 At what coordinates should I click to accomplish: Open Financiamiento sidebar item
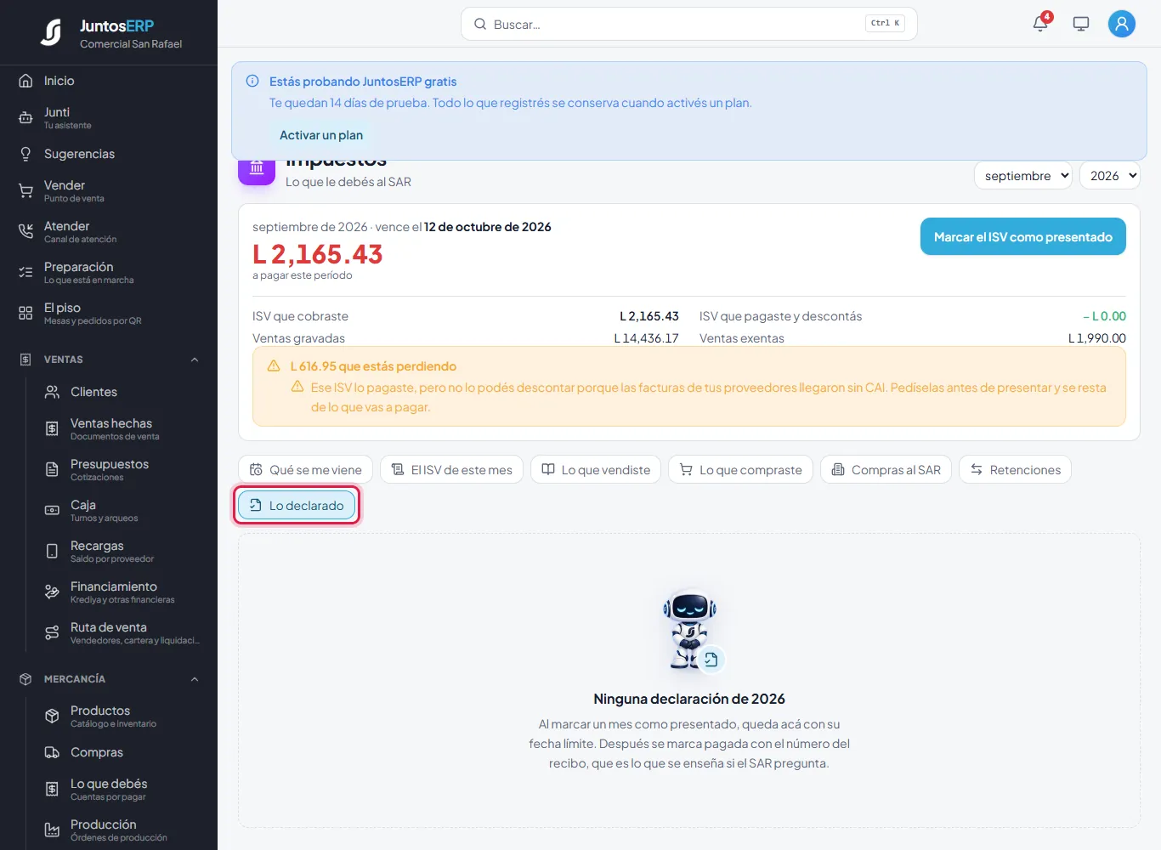coord(121,592)
